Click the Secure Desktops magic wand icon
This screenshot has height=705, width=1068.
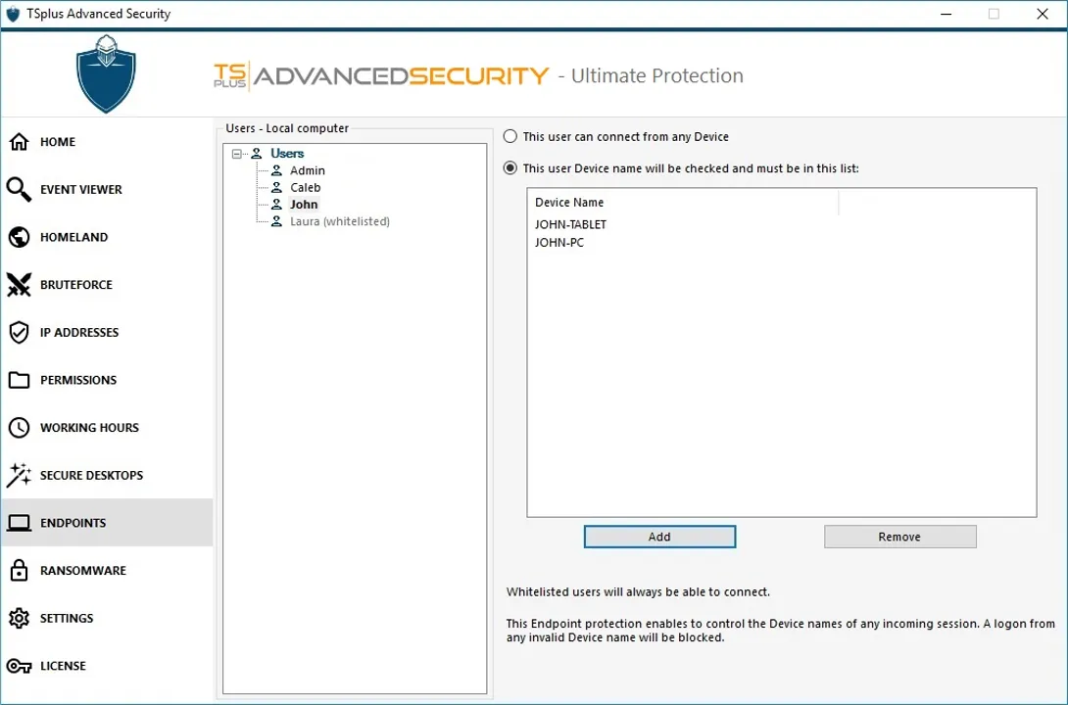(x=19, y=475)
